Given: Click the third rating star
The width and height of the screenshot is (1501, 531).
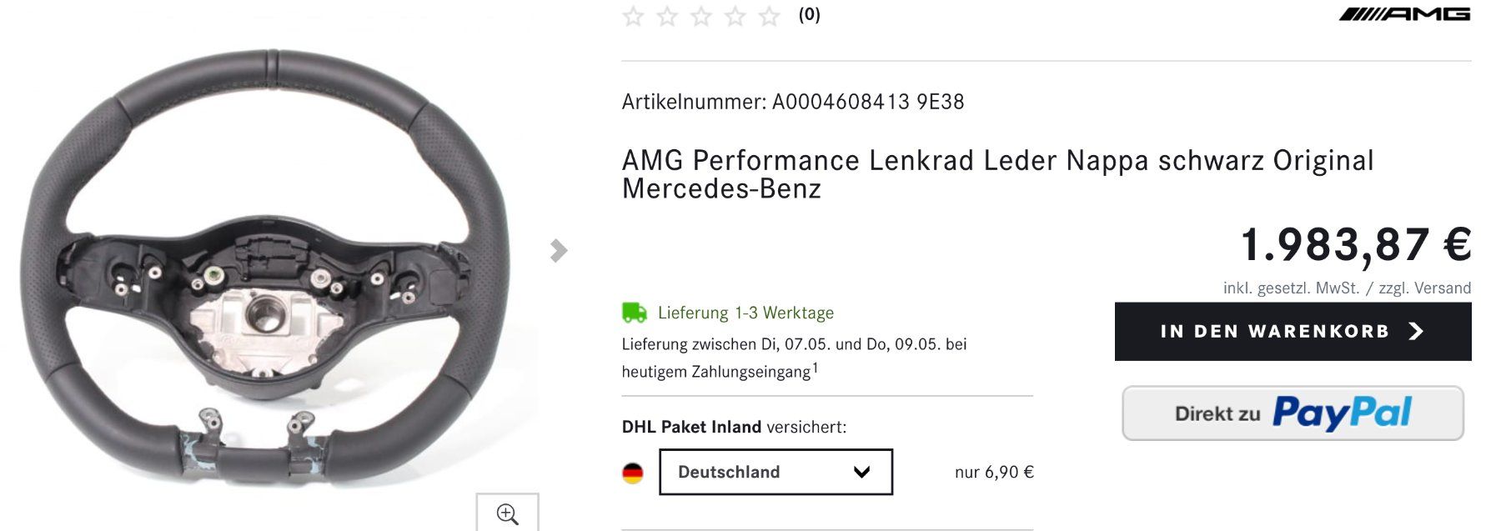Looking at the screenshot, I should coord(701,16).
